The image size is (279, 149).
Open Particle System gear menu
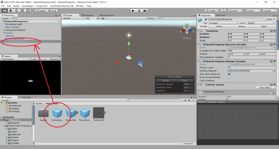275,84
